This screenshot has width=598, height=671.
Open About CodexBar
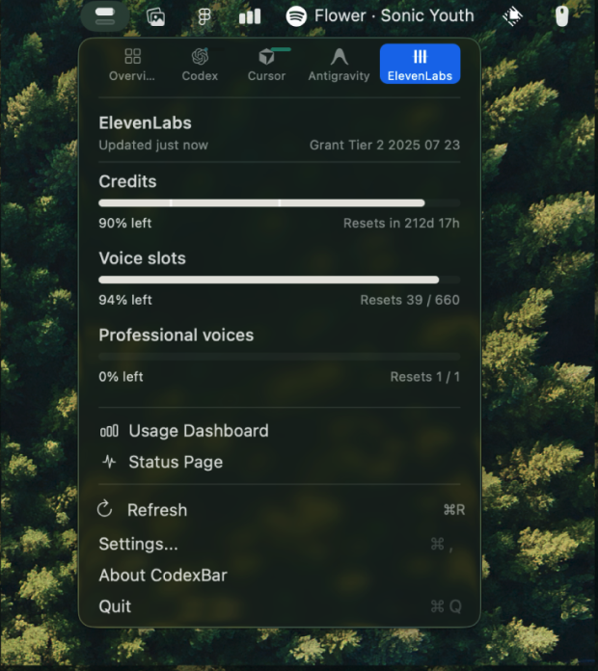tap(280, 576)
